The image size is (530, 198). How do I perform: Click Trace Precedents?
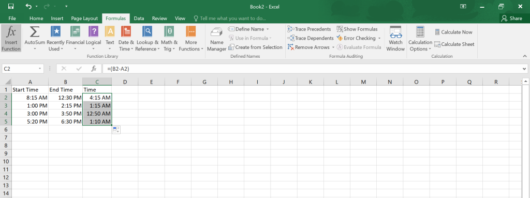pos(309,29)
